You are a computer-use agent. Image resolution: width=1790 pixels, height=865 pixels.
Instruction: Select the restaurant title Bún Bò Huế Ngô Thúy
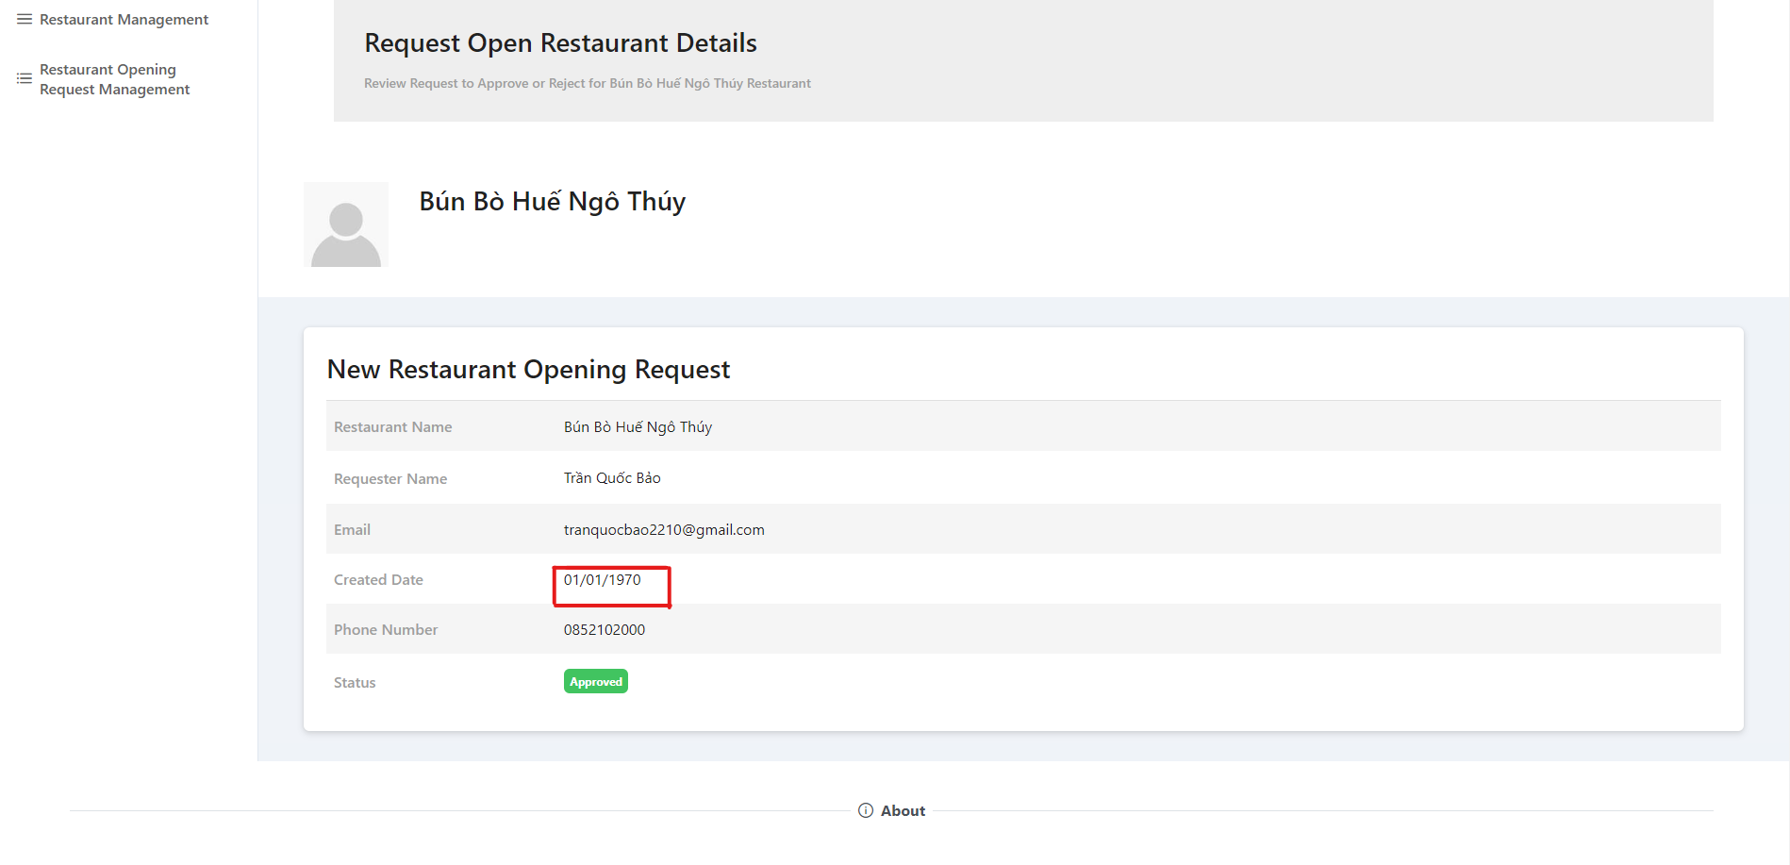[553, 201]
